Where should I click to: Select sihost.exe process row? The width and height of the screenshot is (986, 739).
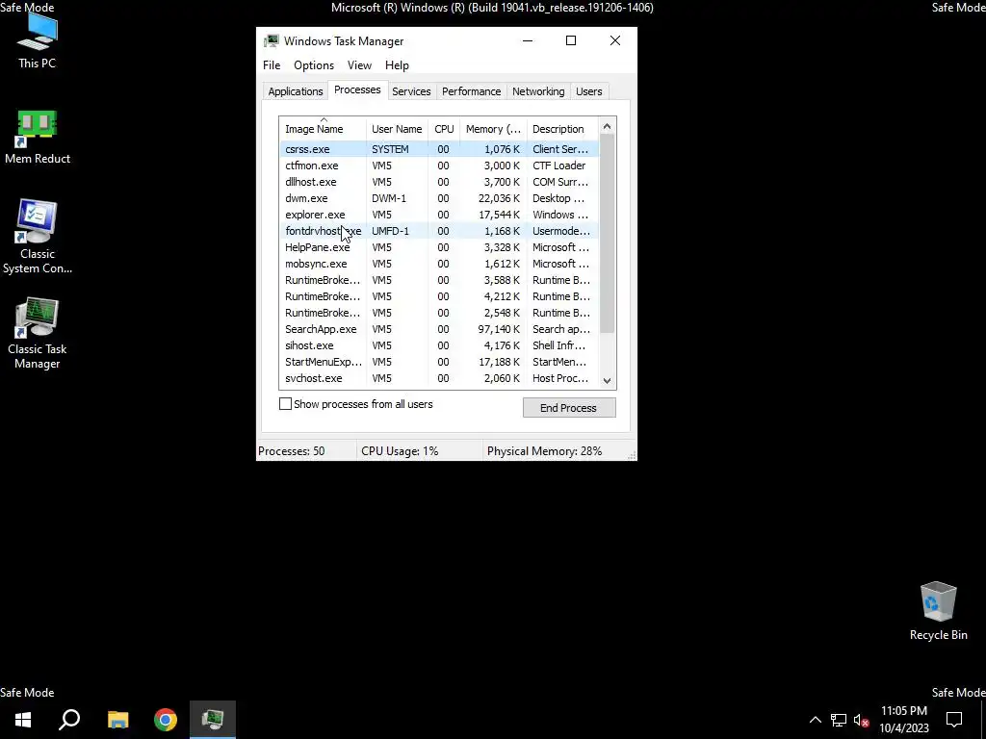pyautogui.click(x=439, y=345)
